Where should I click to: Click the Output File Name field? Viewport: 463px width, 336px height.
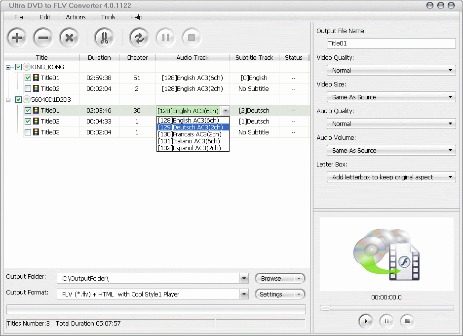pyautogui.click(x=391, y=43)
